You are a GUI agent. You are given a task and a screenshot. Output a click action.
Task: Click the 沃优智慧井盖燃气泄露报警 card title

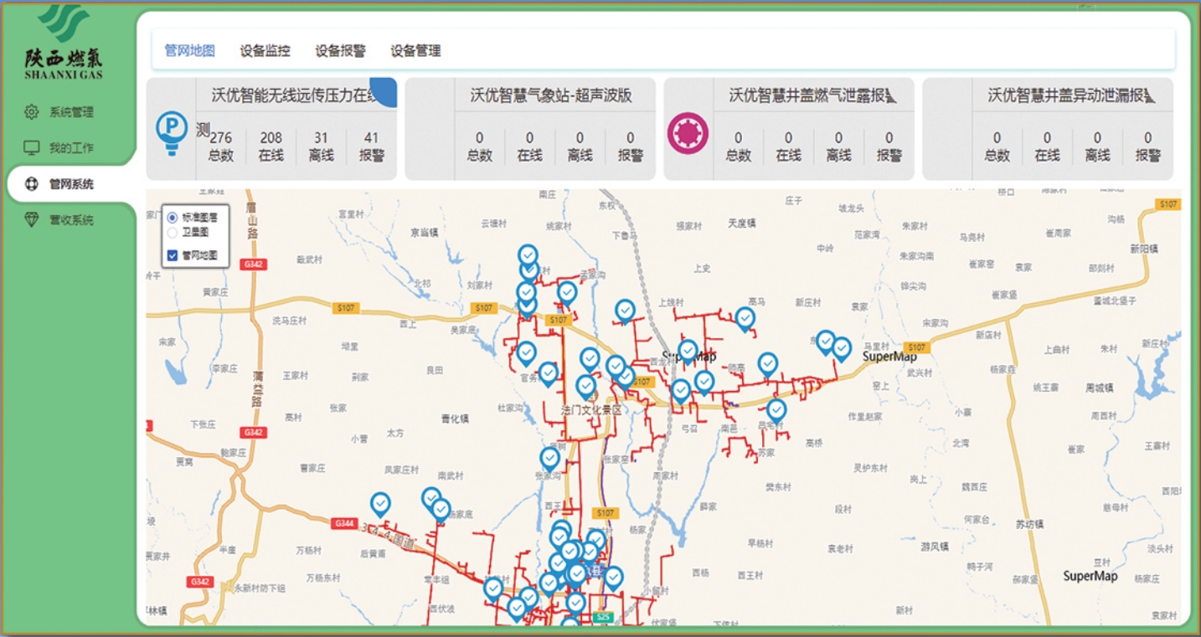click(813, 95)
